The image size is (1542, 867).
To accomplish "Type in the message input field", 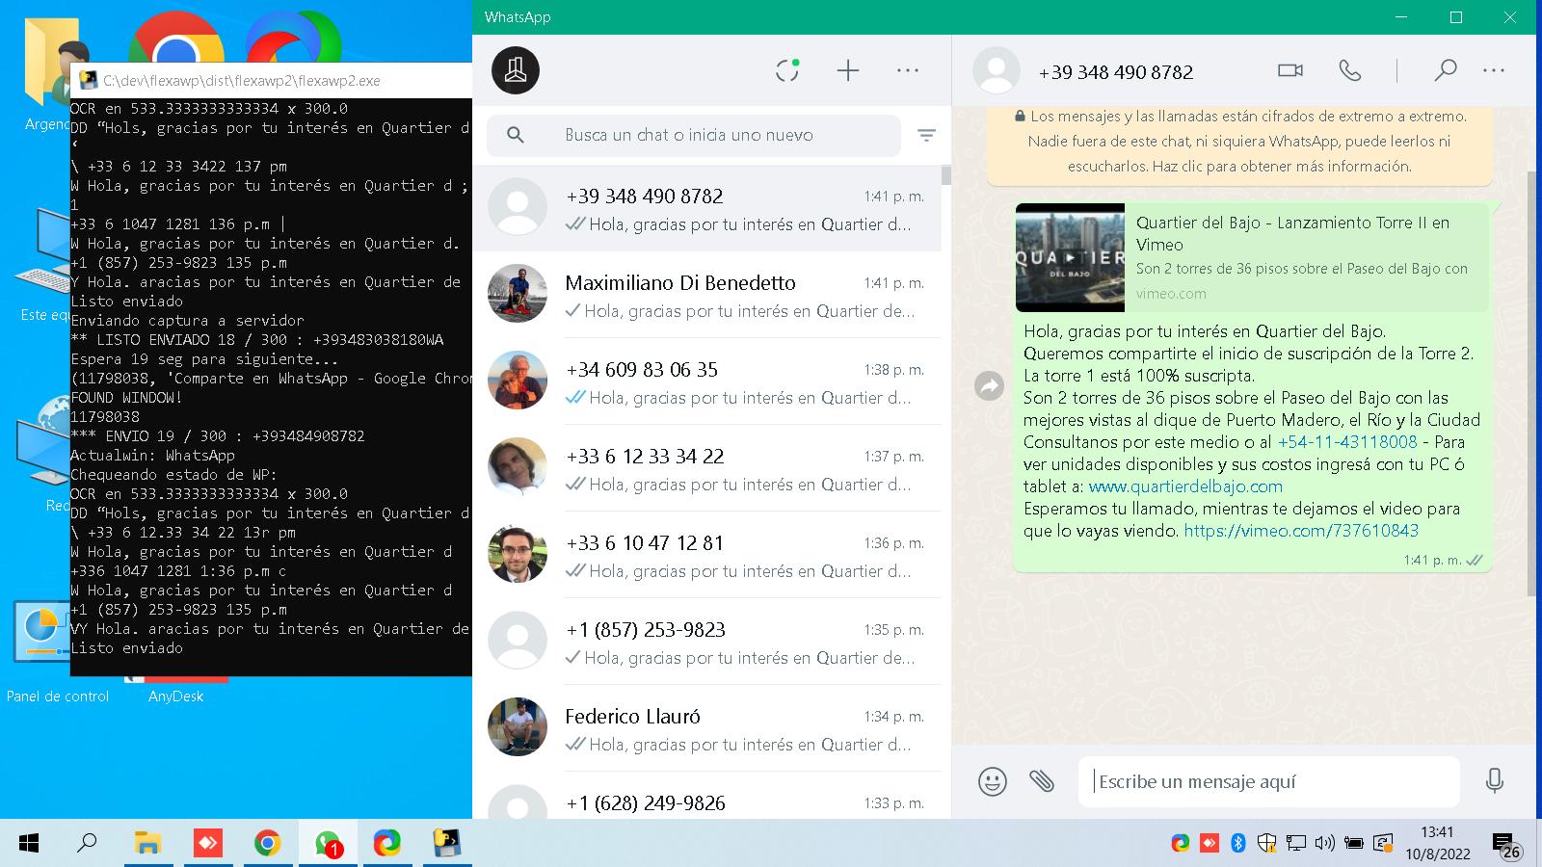I will point(1268,781).
